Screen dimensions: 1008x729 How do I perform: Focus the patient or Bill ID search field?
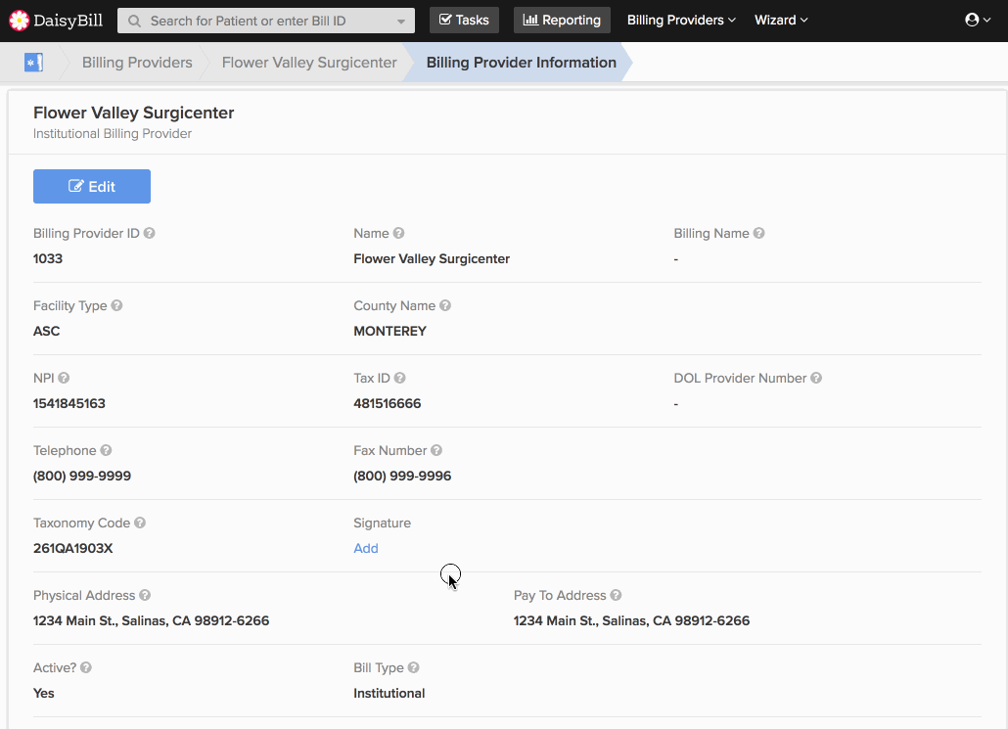pyautogui.click(x=266, y=22)
